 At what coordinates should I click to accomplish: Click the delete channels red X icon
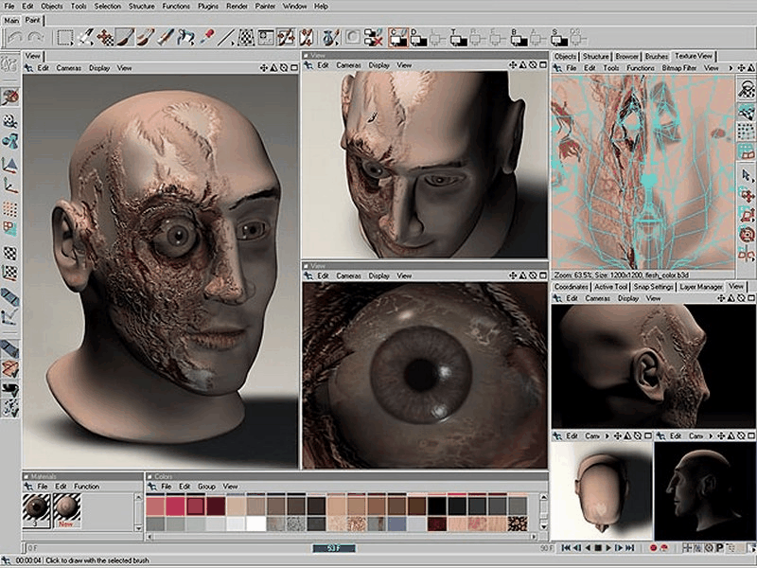(x=373, y=37)
